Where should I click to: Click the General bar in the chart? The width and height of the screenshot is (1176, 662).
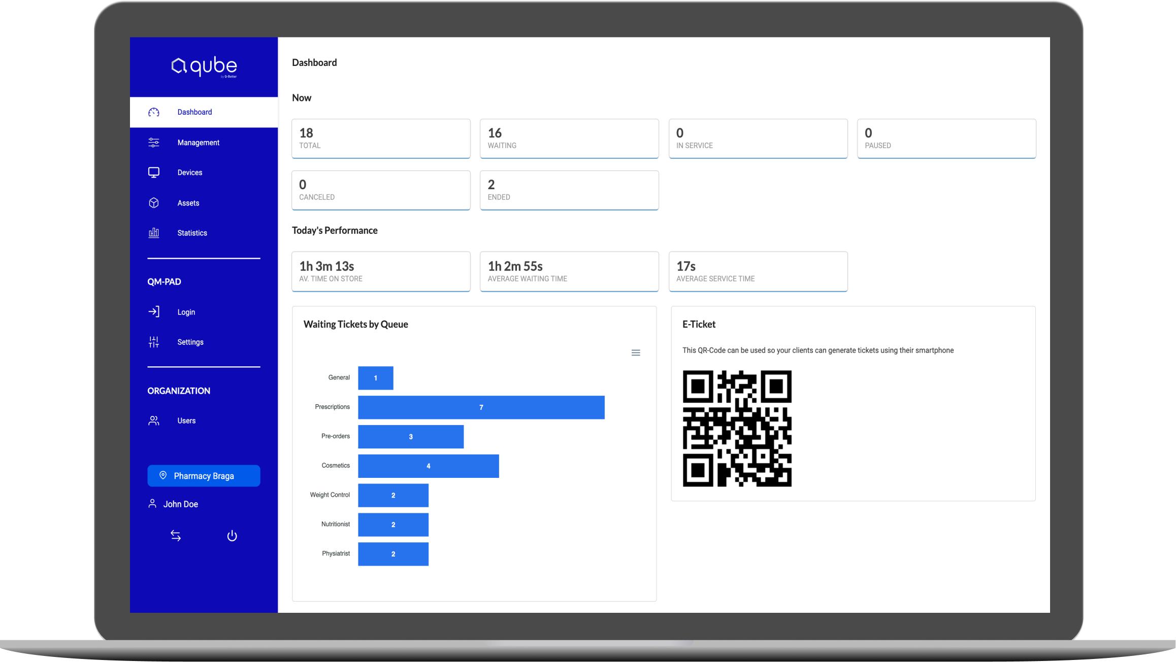376,378
